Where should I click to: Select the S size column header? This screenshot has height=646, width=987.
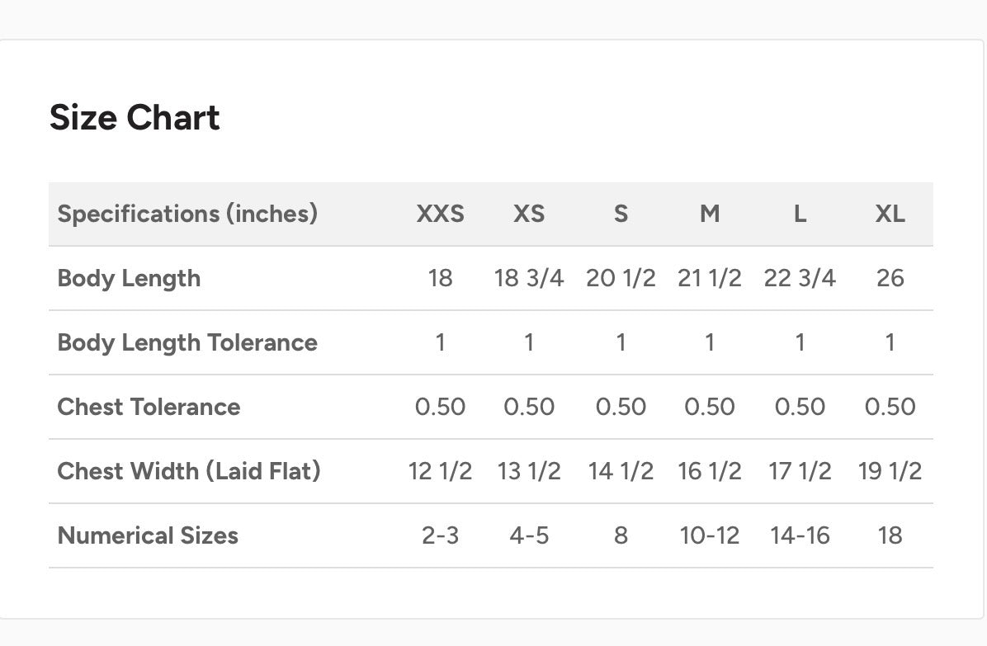pos(621,214)
